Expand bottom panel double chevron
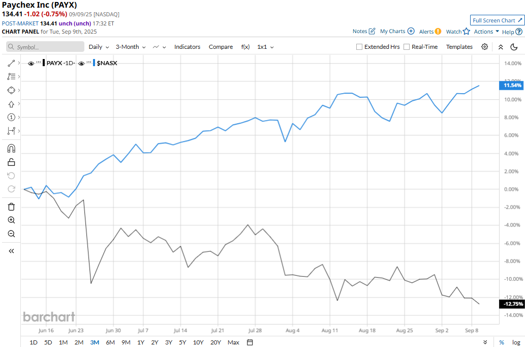Image resolution: width=525 pixels, height=347 pixels. coord(485,342)
